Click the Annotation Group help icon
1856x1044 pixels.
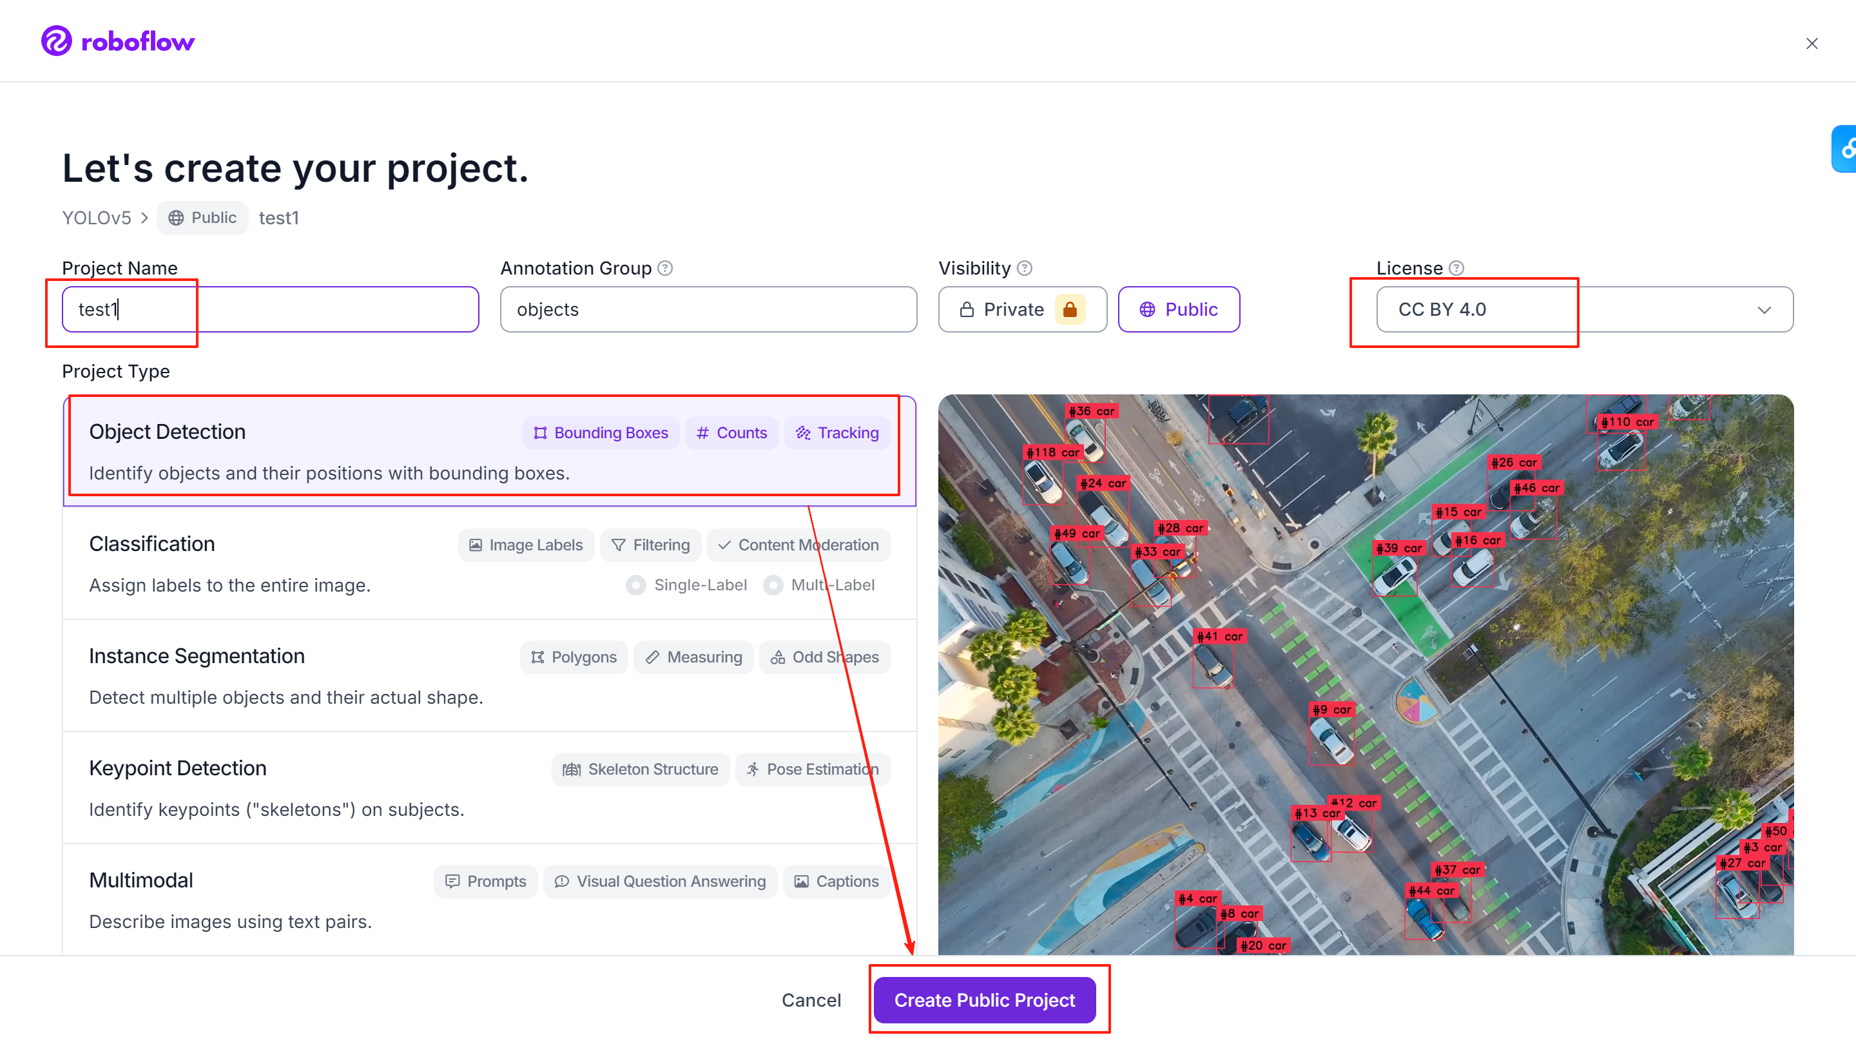pos(666,268)
